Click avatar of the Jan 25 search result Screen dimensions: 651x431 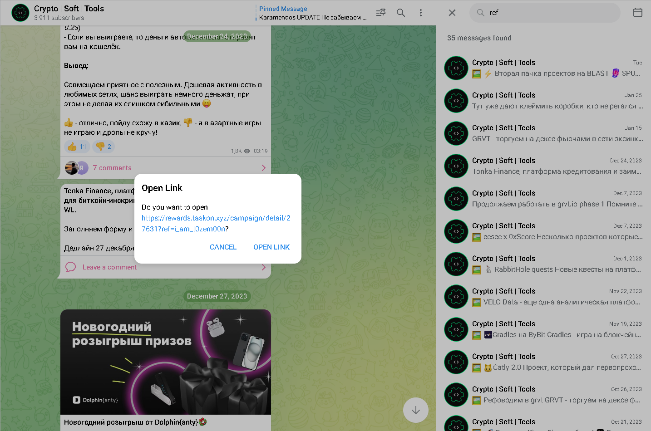click(456, 101)
